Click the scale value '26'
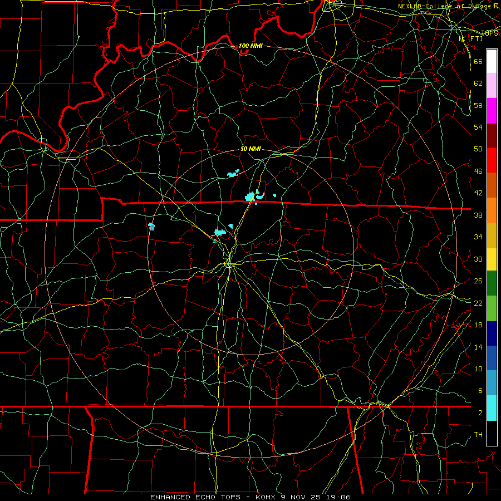Screen dimensions: 501x501 (478, 281)
